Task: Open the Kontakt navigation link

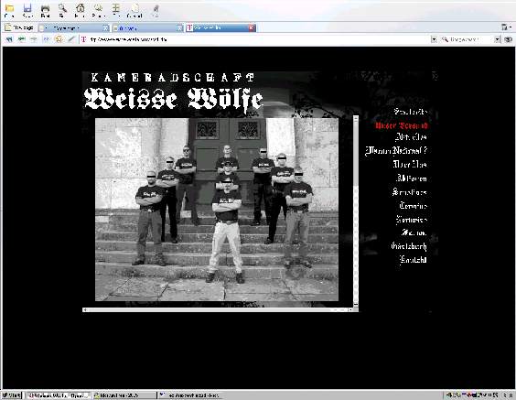Action: click(413, 260)
